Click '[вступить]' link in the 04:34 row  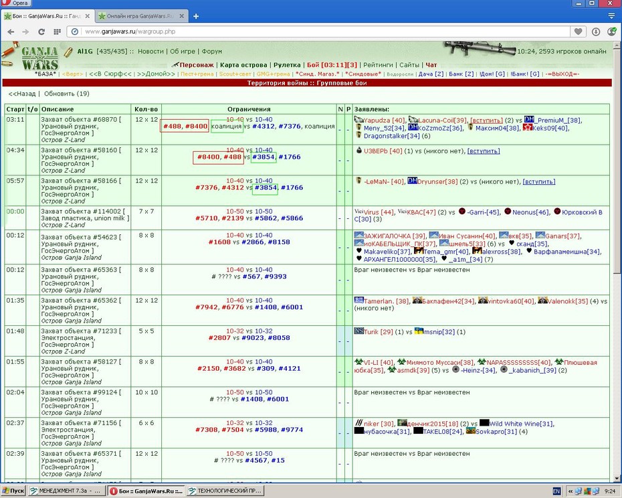pyautogui.click(x=484, y=151)
